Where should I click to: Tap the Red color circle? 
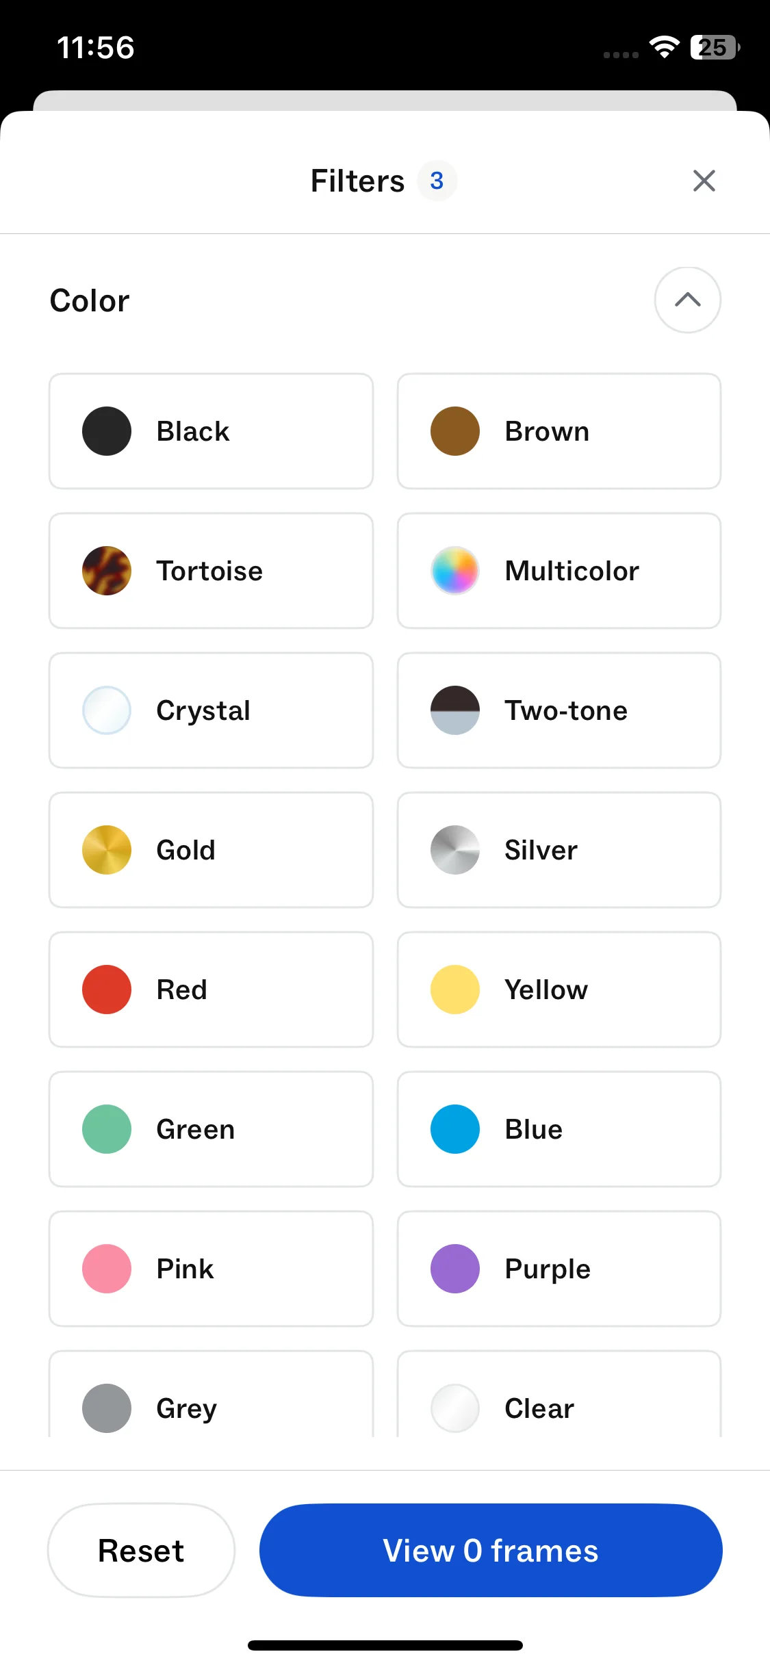click(107, 990)
